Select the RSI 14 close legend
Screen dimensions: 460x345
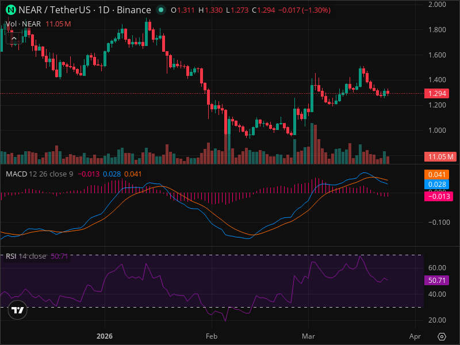coord(26,256)
